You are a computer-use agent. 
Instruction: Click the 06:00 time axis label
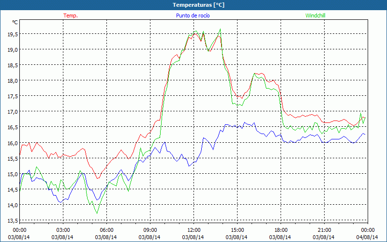(106, 230)
